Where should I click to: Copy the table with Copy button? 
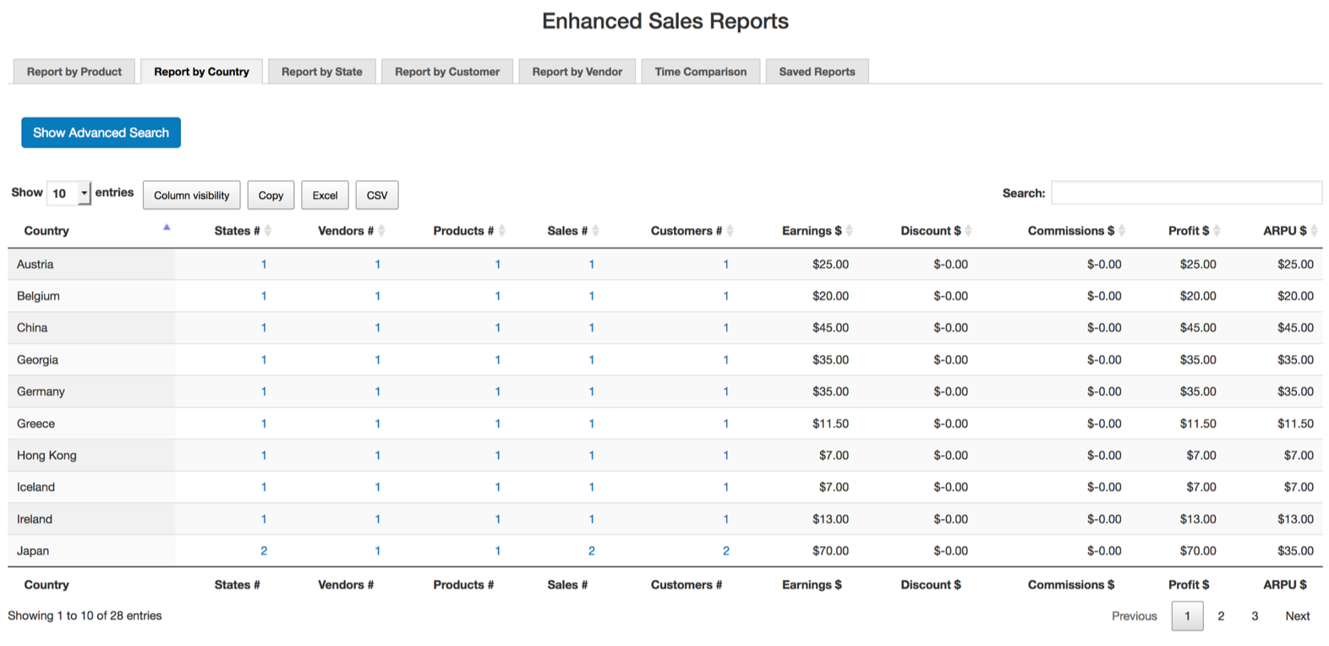click(x=271, y=195)
